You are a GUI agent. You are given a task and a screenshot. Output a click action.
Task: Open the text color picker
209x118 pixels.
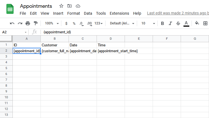[x=186, y=23]
